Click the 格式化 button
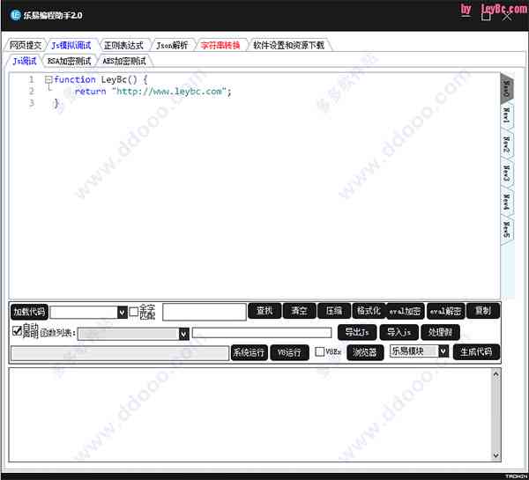Screen dimensions: 529x480 [369, 310]
